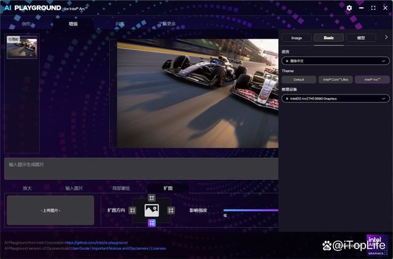Viewport: 393px width, 259px height.
Task: Select the Intel Arc theme
Action: (x=372, y=80)
